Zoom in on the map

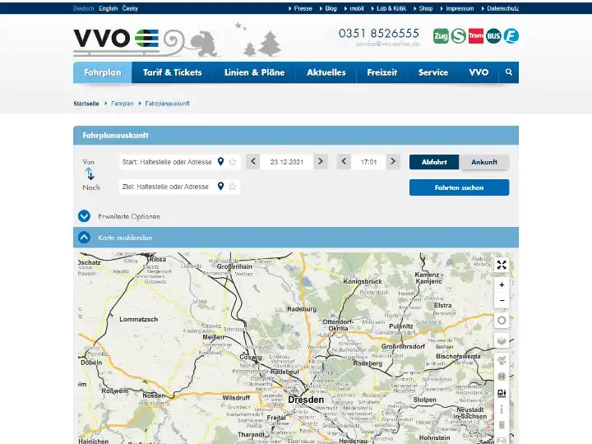[x=502, y=284]
